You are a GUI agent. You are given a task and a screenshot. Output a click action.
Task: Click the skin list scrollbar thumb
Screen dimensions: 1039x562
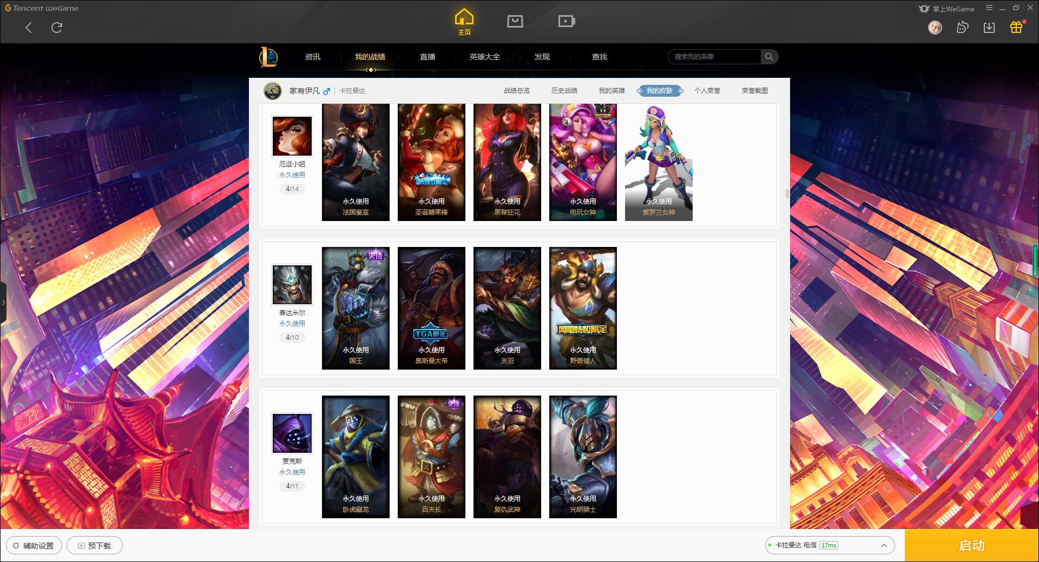[x=787, y=193]
